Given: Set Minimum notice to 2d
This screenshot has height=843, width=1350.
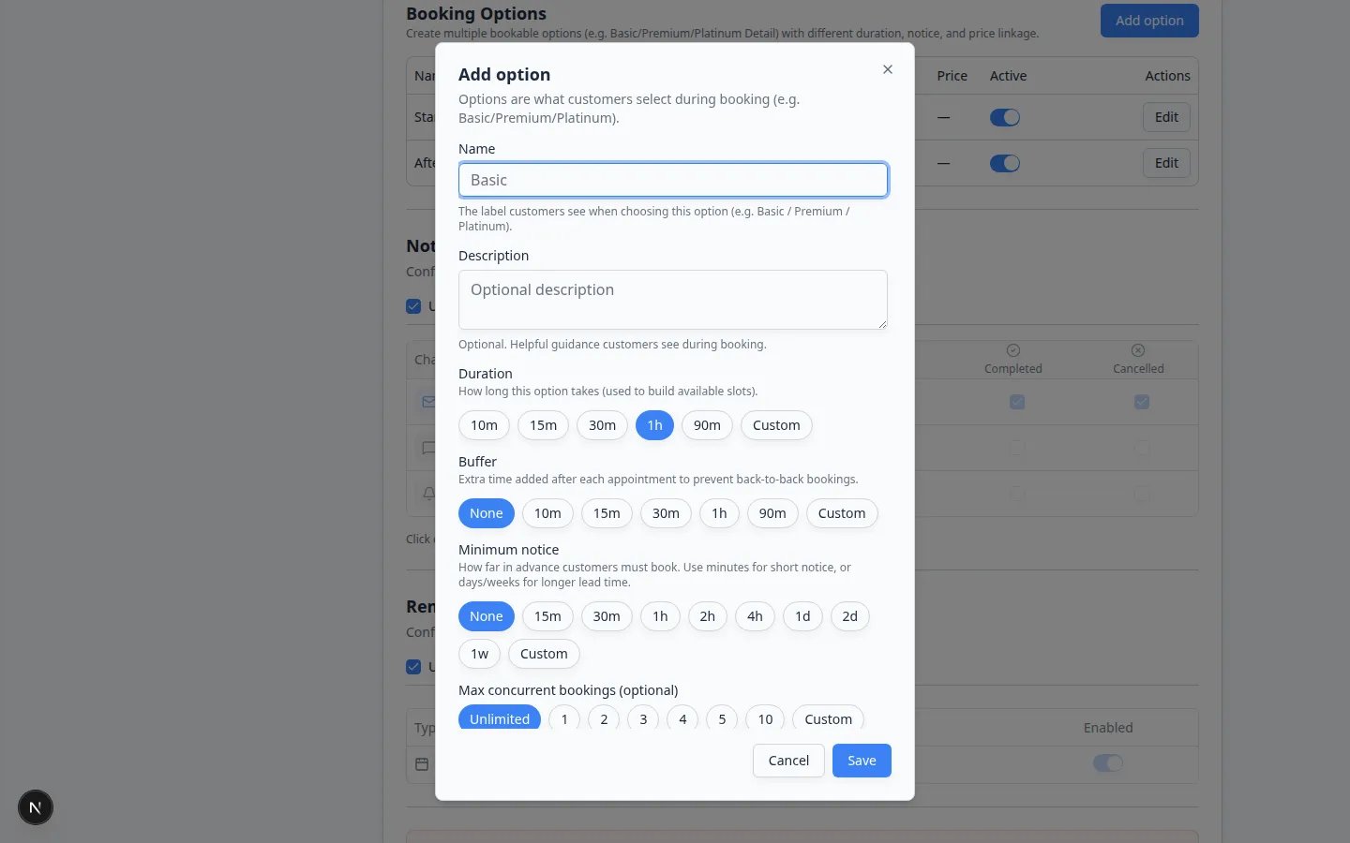Looking at the screenshot, I should pyautogui.click(x=849, y=616).
